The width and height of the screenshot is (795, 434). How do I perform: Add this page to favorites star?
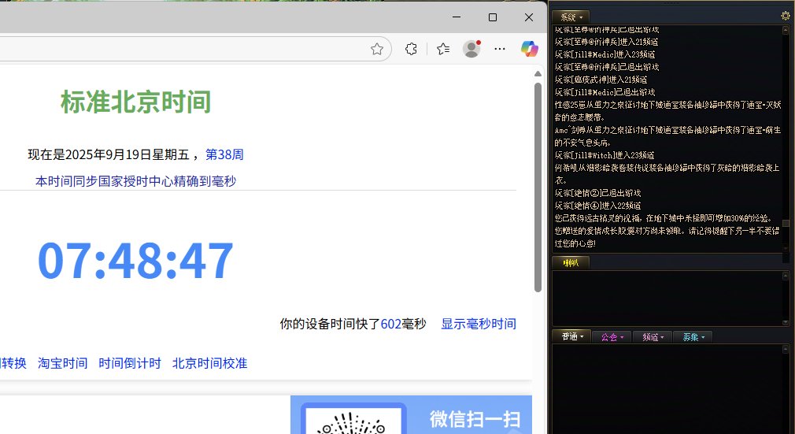pyautogui.click(x=377, y=49)
